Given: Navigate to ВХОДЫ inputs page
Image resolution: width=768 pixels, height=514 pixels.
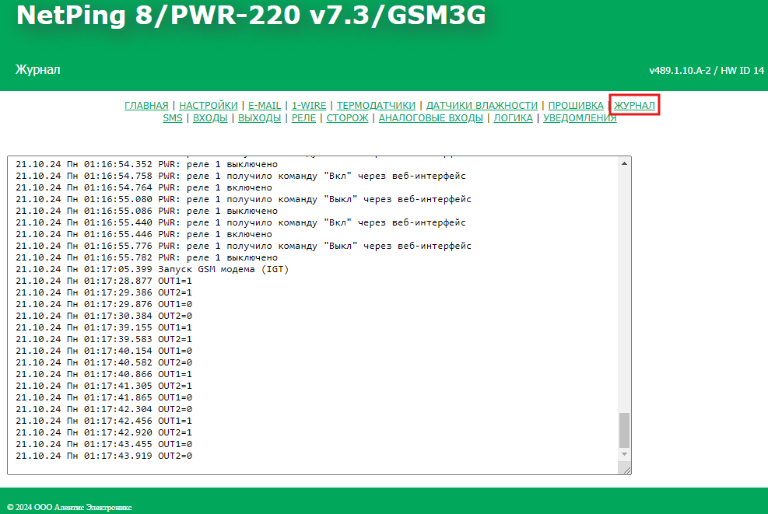Looking at the screenshot, I should point(210,118).
